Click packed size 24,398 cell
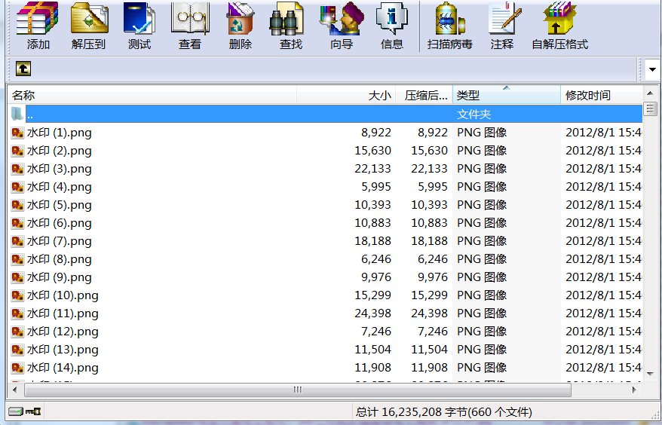662x425 pixels. (x=429, y=313)
